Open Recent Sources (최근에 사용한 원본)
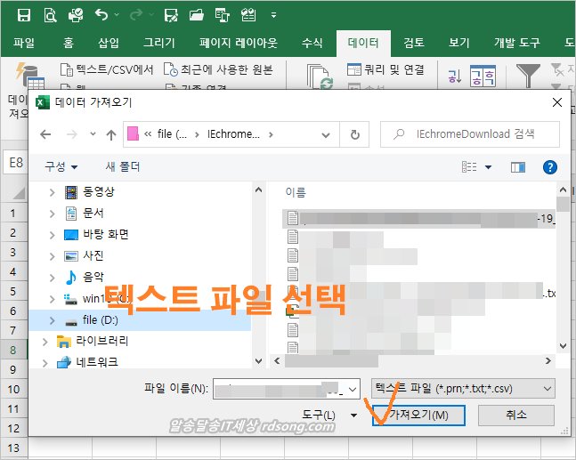 [171, 69]
